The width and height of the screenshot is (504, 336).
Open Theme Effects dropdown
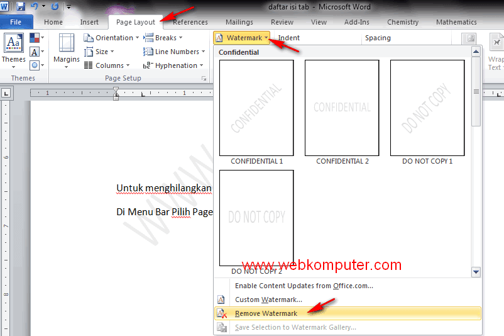point(37,65)
